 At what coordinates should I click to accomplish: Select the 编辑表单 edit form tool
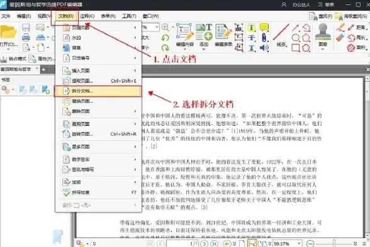coord(223,35)
